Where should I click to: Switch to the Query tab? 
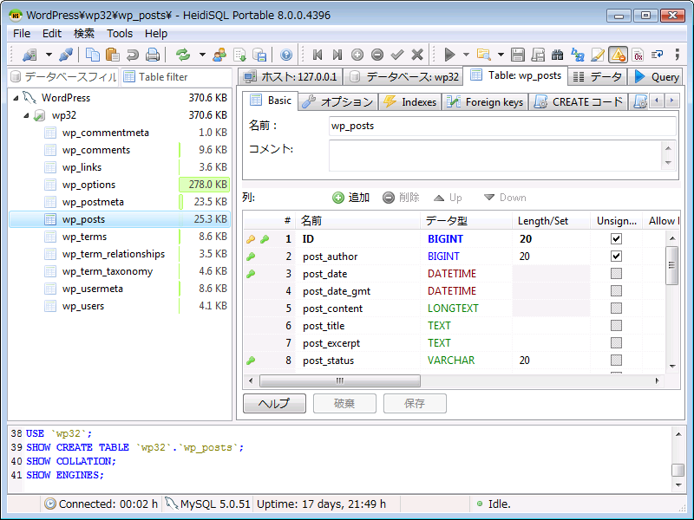[657, 77]
